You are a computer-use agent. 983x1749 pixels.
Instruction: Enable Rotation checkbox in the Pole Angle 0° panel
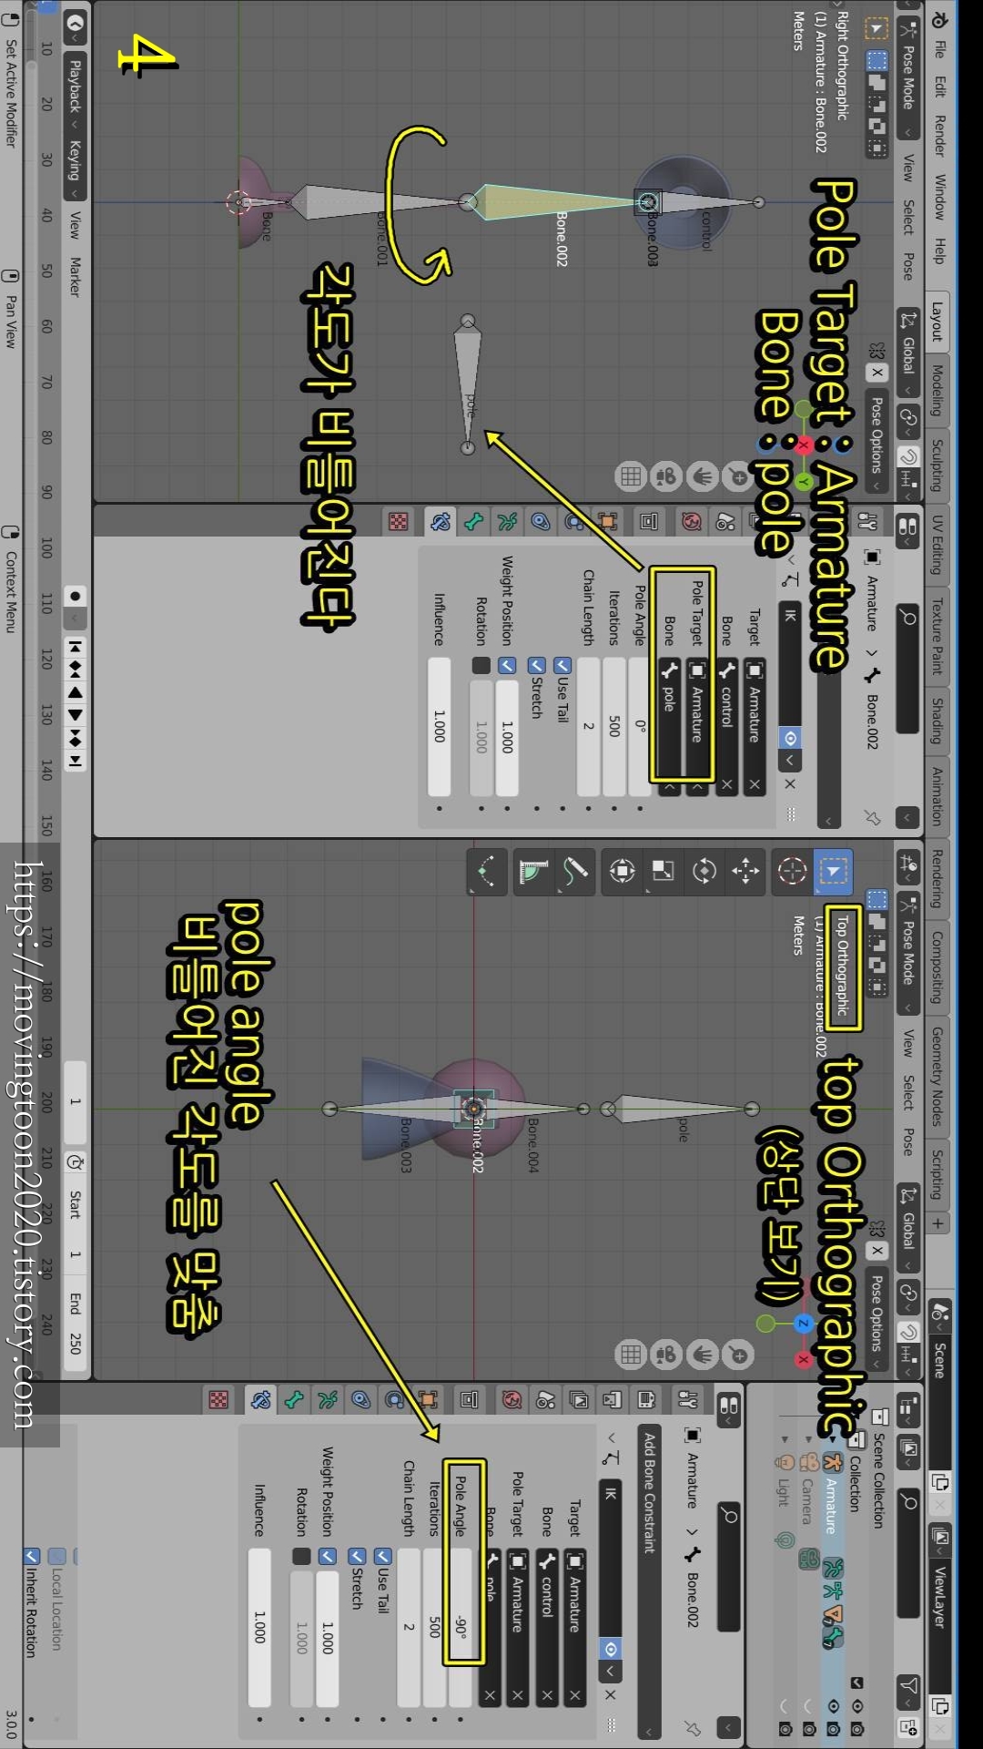pyautogui.click(x=481, y=666)
